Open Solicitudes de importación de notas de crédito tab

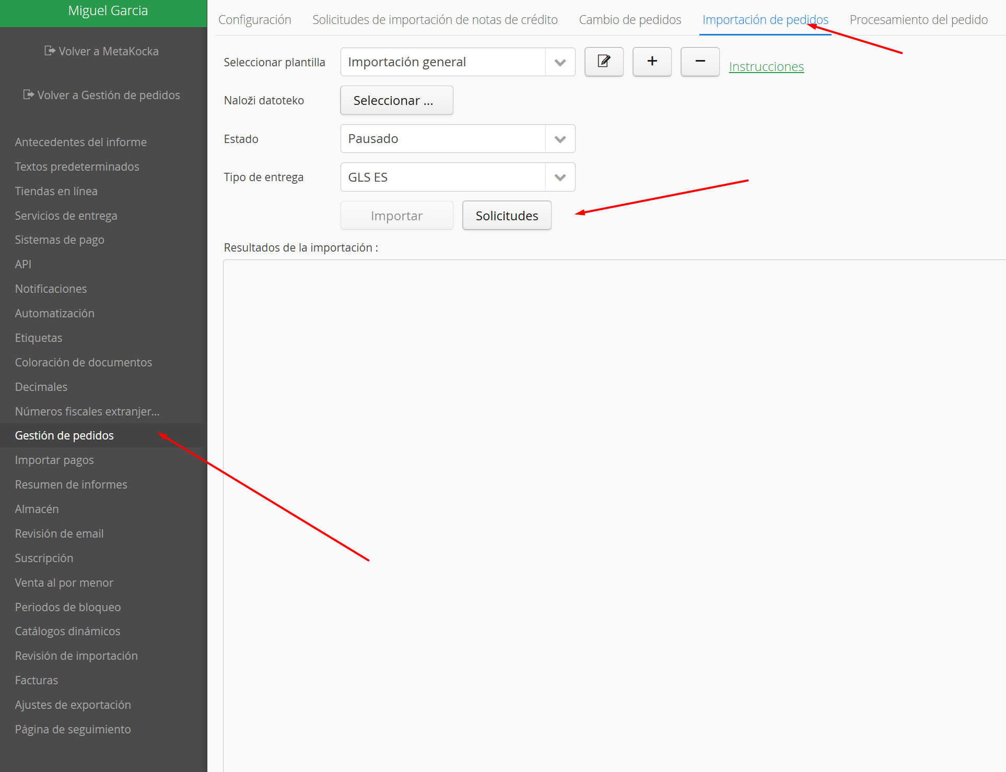435,20
